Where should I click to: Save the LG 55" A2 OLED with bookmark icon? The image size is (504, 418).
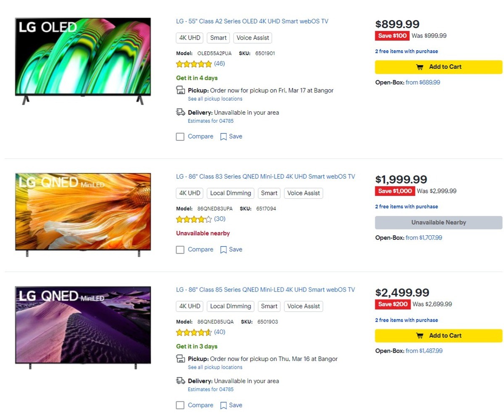click(223, 136)
